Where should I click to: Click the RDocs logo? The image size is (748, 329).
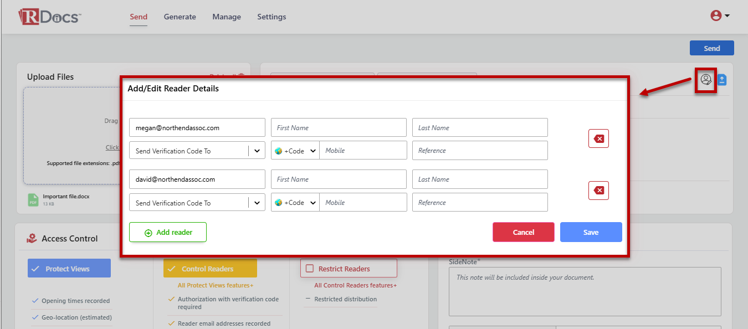click(x=50, y=17)
